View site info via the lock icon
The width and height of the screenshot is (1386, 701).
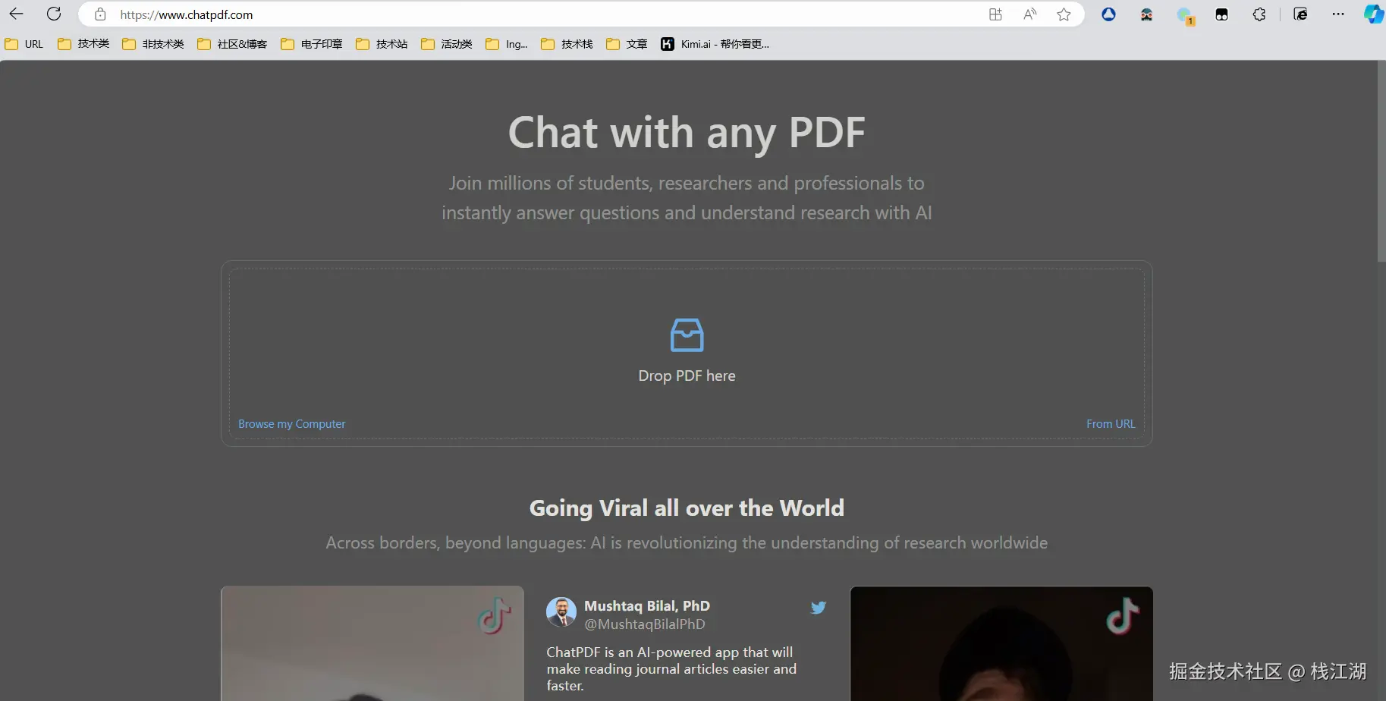[x=100, y=14]
